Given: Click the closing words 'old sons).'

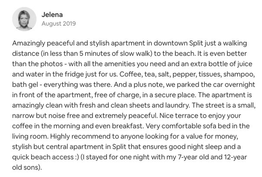Looking at the screenshot, I should pos(27,167).
